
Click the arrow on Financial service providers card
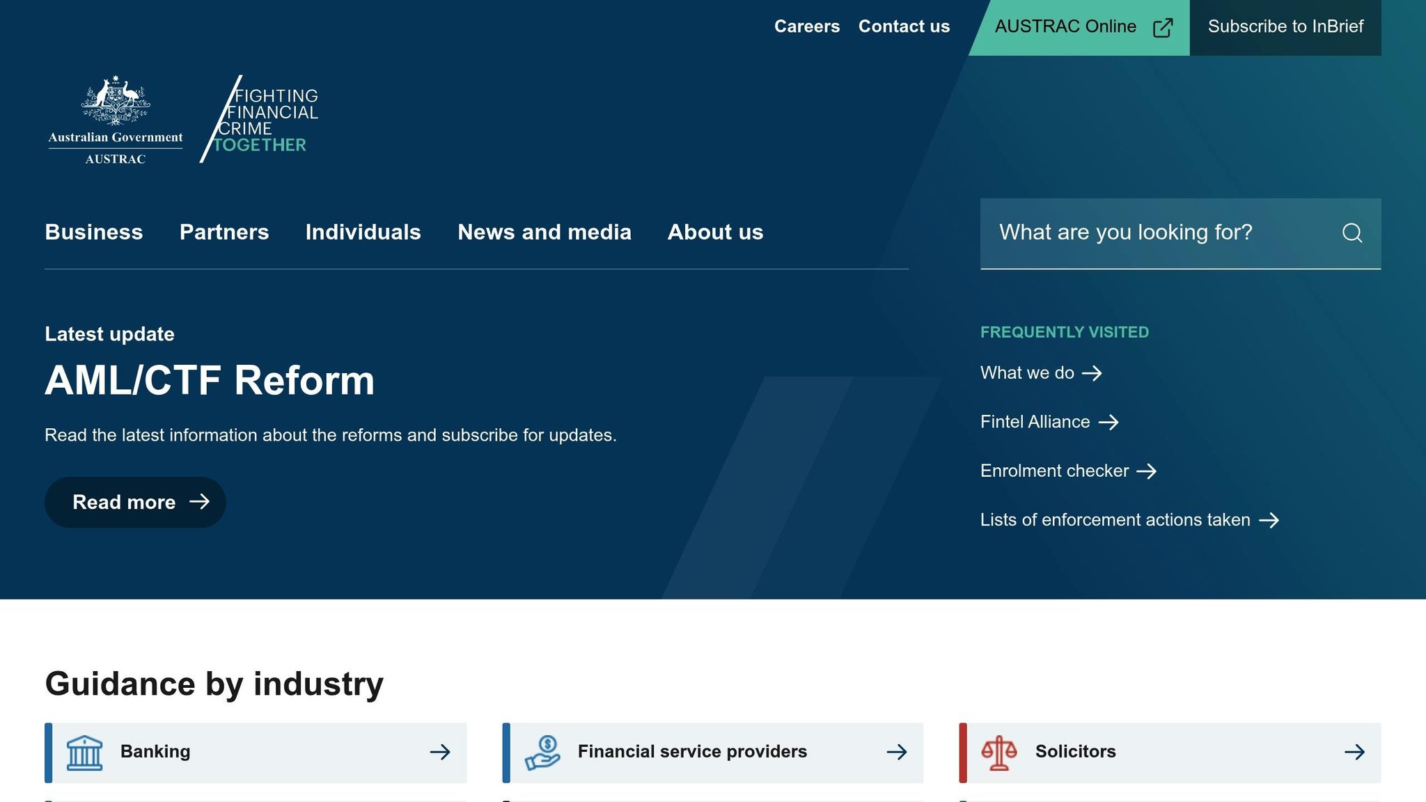(897, 752)
